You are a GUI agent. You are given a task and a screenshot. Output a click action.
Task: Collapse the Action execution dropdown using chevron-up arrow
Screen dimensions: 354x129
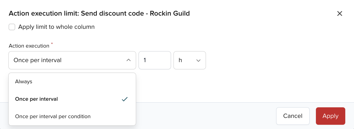coord(129,60)
